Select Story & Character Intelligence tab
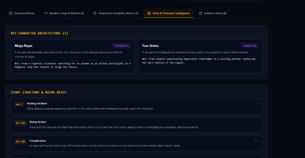Viewport: 305px width, 158px height. tap(168, 13)
